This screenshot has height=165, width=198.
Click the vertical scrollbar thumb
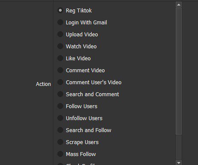pyautogui.click(x=179, y=71)
